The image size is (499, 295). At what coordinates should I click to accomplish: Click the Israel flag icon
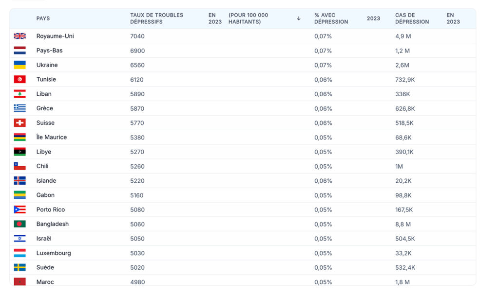[19, 239]
